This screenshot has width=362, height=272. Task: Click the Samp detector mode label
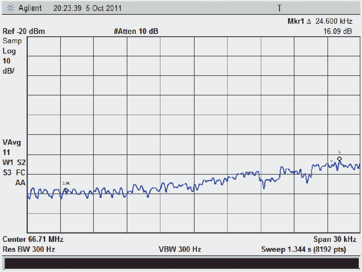click(12, 41)
